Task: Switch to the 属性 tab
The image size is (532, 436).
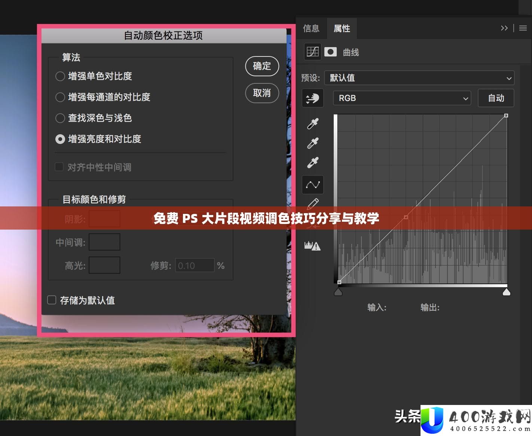Action: pyautogui.click(x=342, y=28)
